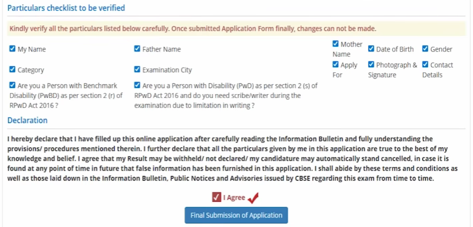
Task: Toggle the PwD scribe/writer checkbox
Action: click(x=137, y=85)
